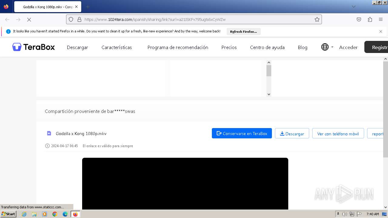Open the Precios menu item
This screenshot has width=388, height=218.
pos(229,47)
